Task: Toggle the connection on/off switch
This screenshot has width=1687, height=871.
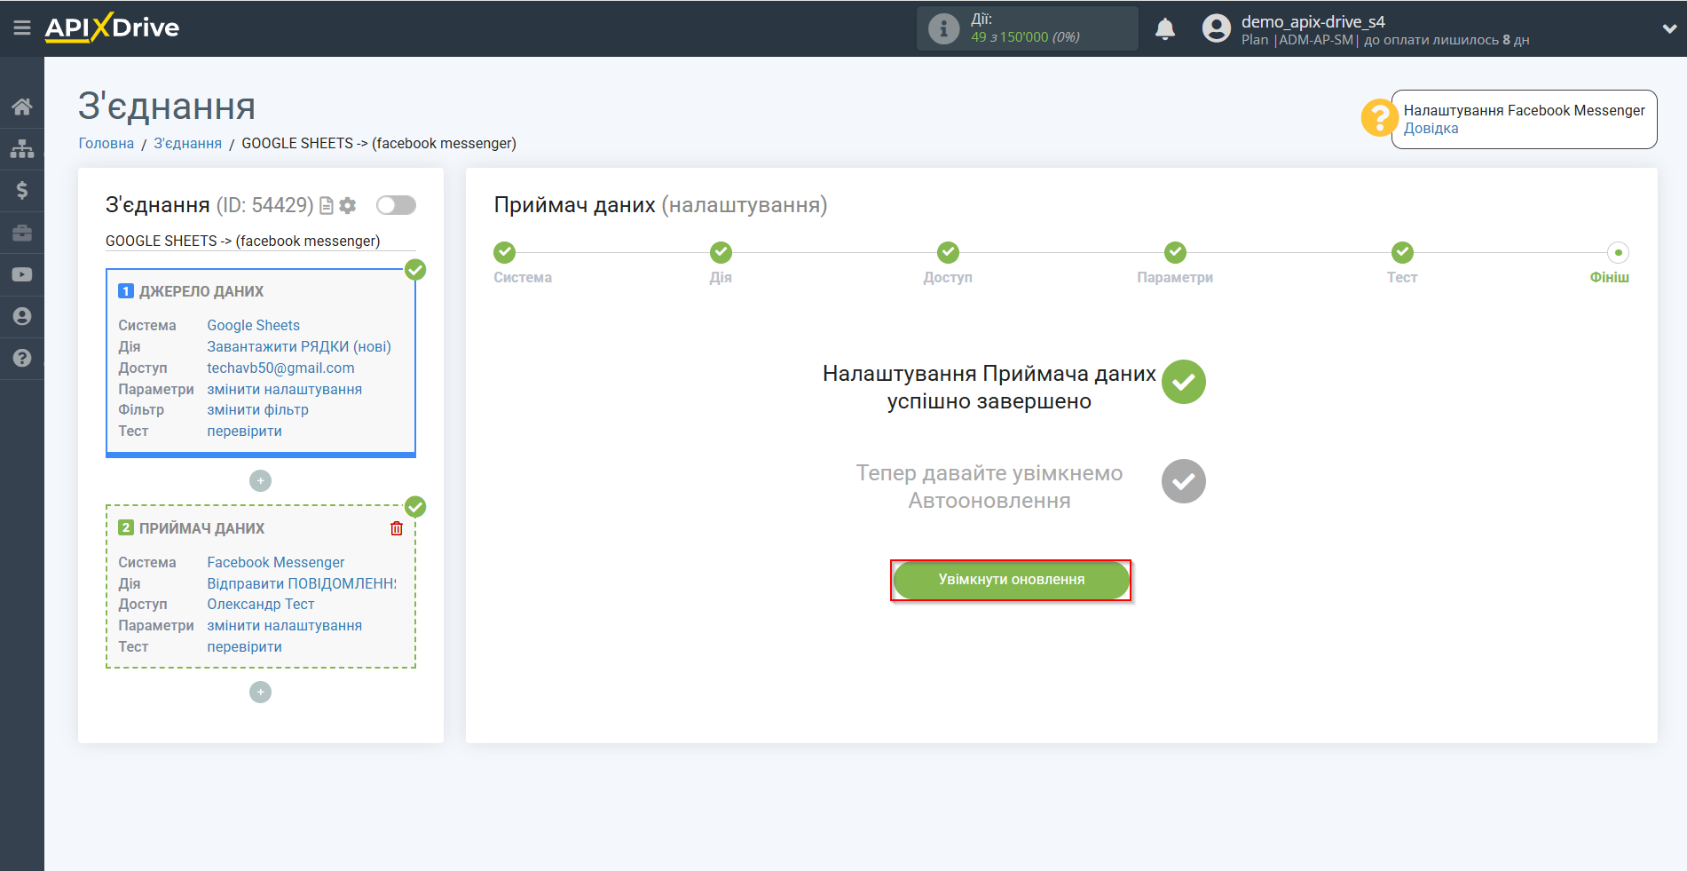Action: tap(396, 205)
